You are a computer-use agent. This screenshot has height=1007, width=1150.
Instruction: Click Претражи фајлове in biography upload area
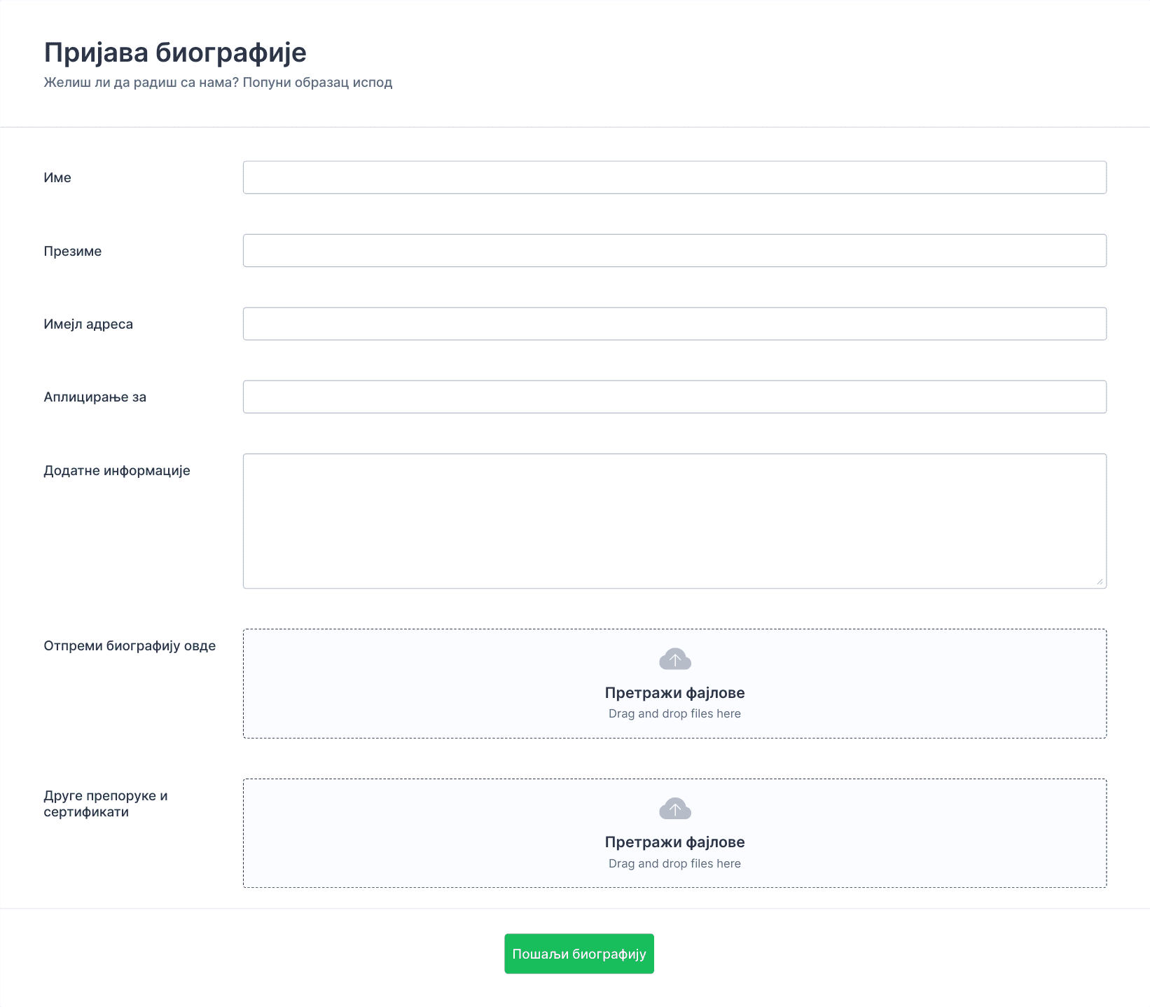pyautogui.click(x=674, y=692)
